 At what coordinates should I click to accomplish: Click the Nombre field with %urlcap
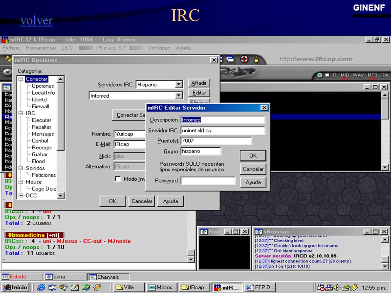point(130,134)
